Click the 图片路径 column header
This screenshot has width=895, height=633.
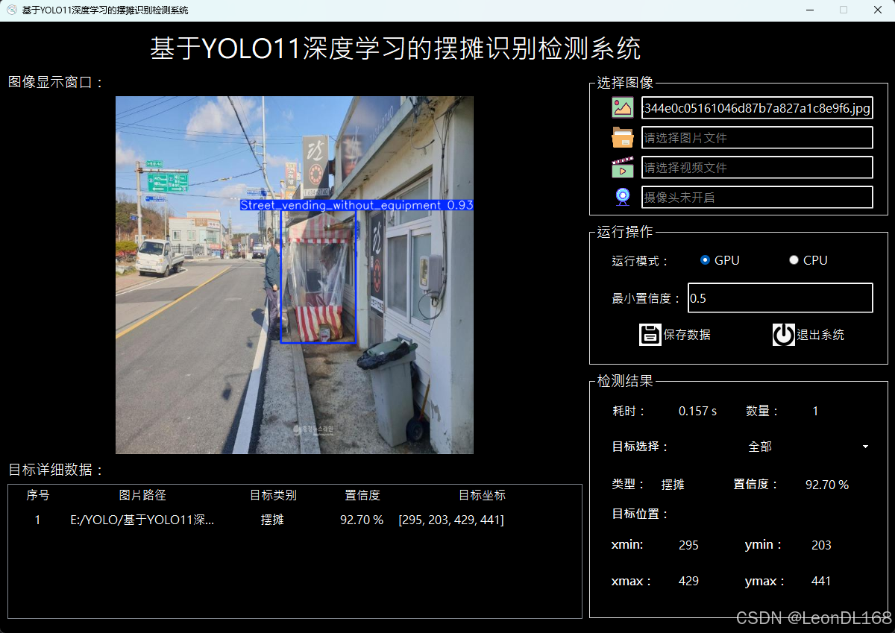142,495
